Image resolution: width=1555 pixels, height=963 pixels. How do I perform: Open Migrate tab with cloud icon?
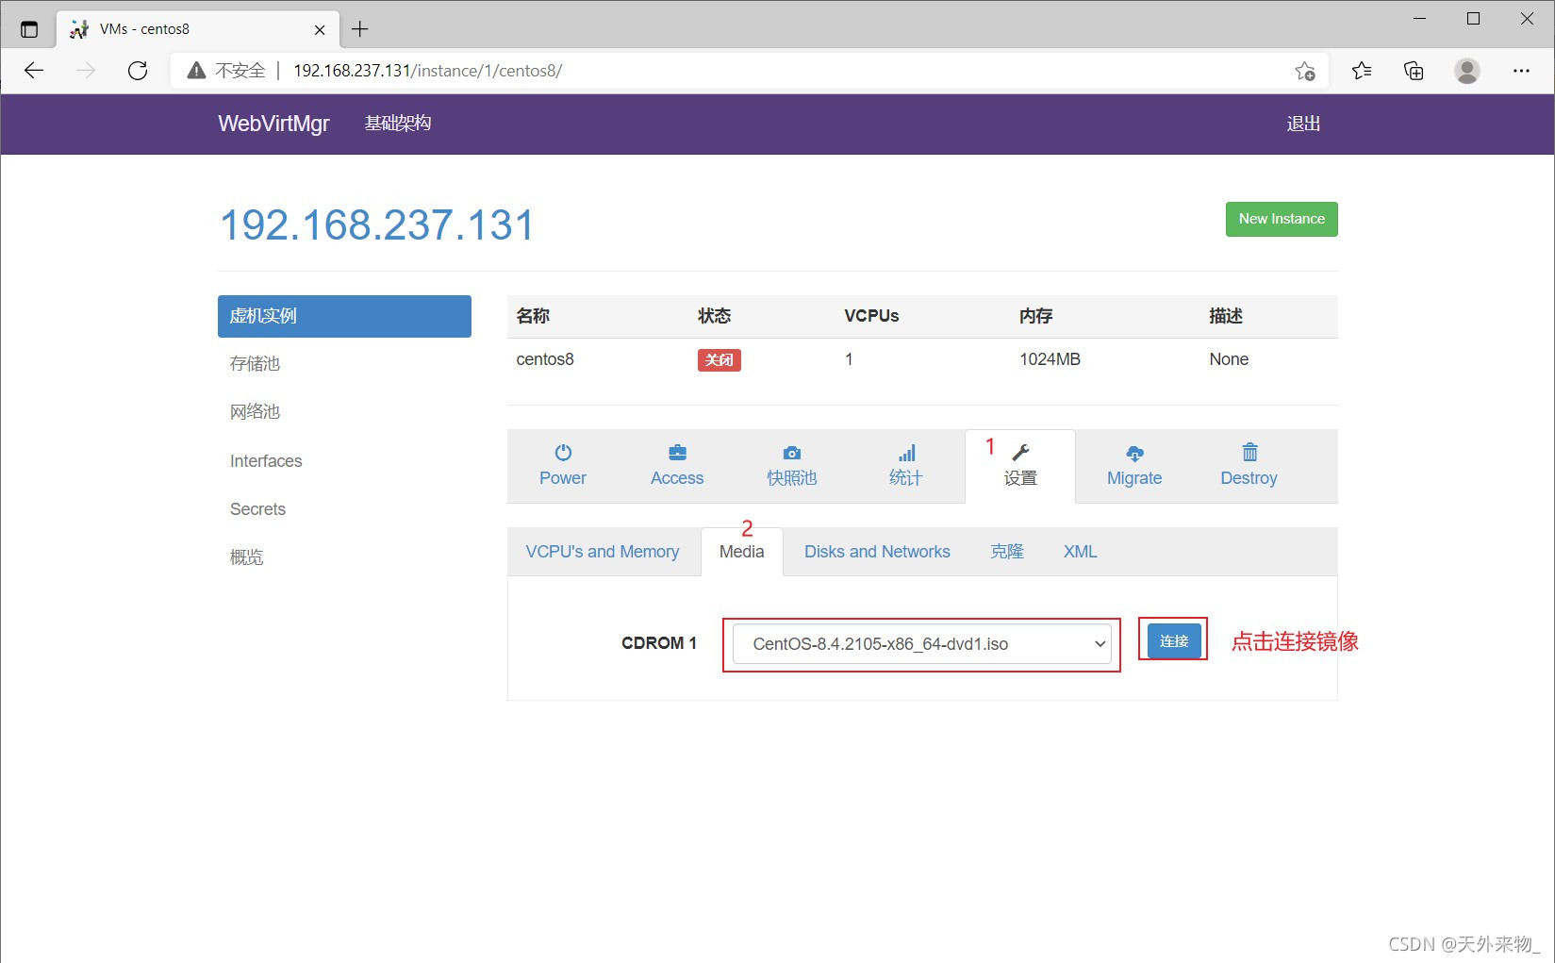coord(1133,466)
